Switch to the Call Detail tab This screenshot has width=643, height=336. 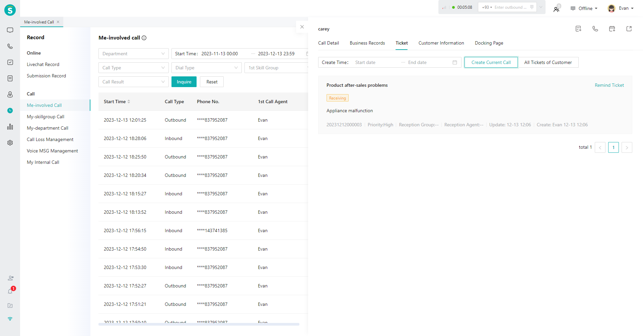coord(329,43)
